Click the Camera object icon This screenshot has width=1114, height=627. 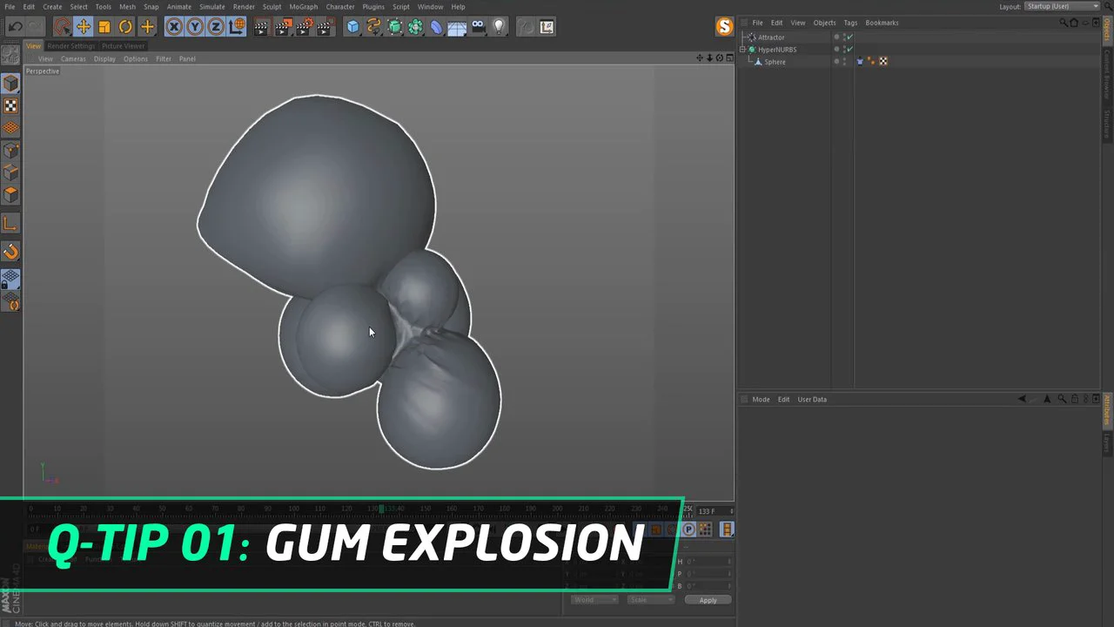478,27
